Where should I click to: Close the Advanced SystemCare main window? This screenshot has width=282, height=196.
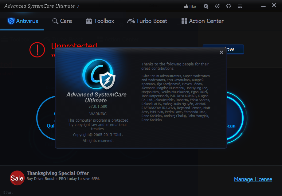(x=274, y=5)
